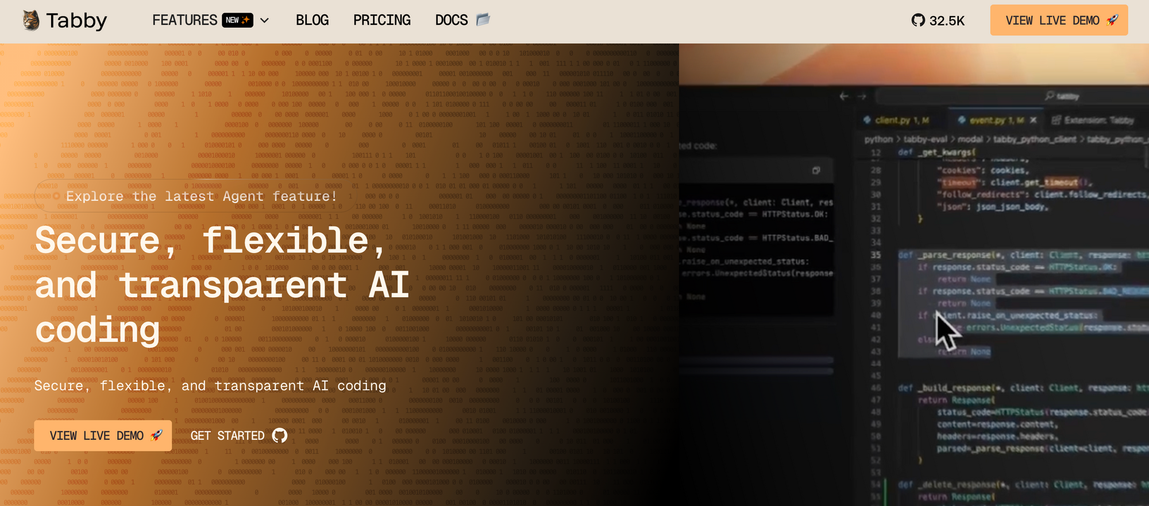Click the GitHub icon beside GET STARTED
Screen dimensions: 1149x506
pos(280,436)
